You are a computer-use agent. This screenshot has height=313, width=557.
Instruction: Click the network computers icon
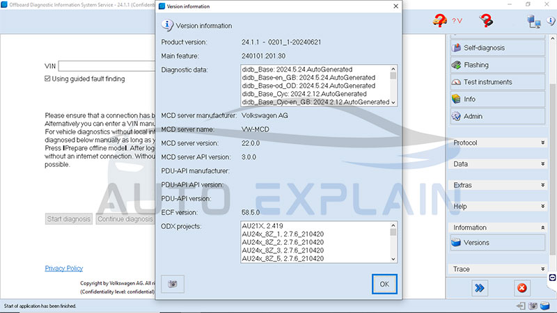pyautogui.click(x=533, y=22)
